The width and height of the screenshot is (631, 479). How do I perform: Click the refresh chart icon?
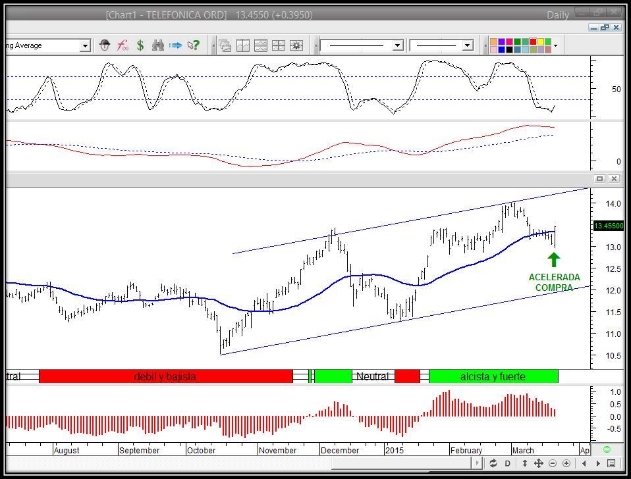pyautogui.click(x=493, y=463)
